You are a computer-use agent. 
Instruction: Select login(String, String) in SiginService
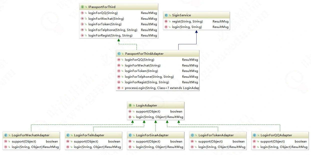coord(187,27)
